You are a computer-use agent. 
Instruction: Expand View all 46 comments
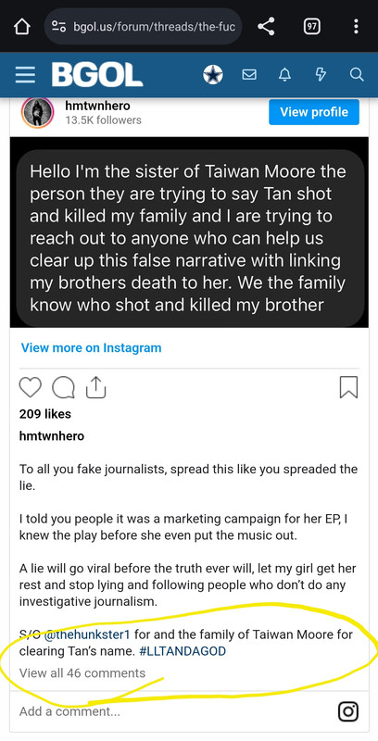point(82,673)
